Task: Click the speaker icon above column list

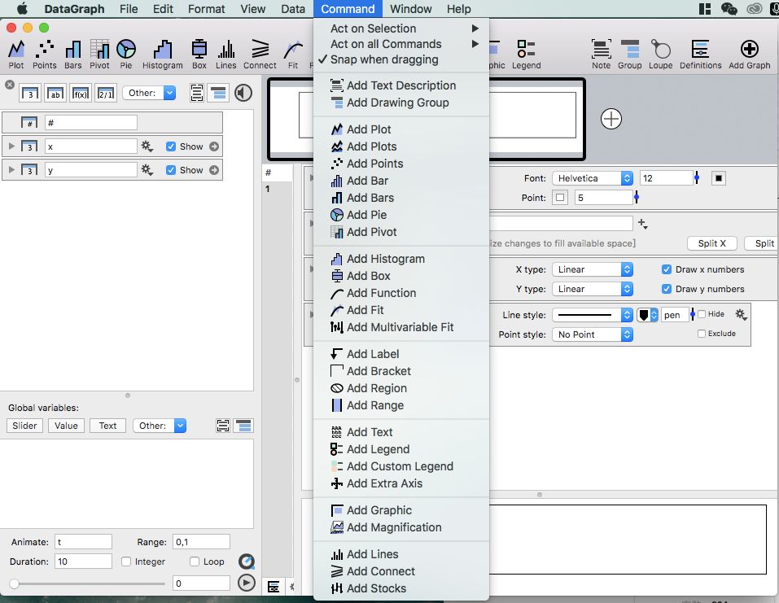Action: click(243, 93)
